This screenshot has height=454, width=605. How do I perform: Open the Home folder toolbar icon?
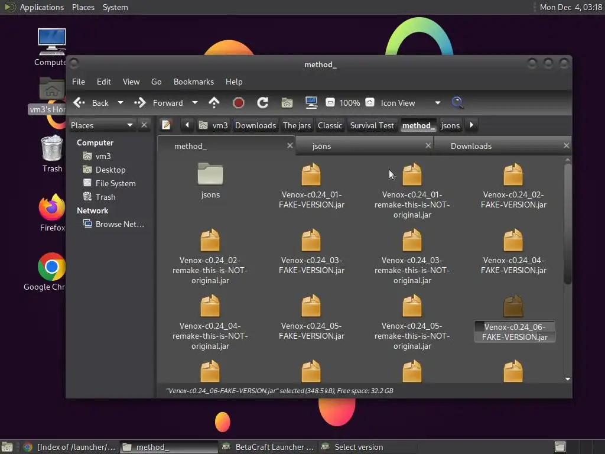(x=287, y=103)
